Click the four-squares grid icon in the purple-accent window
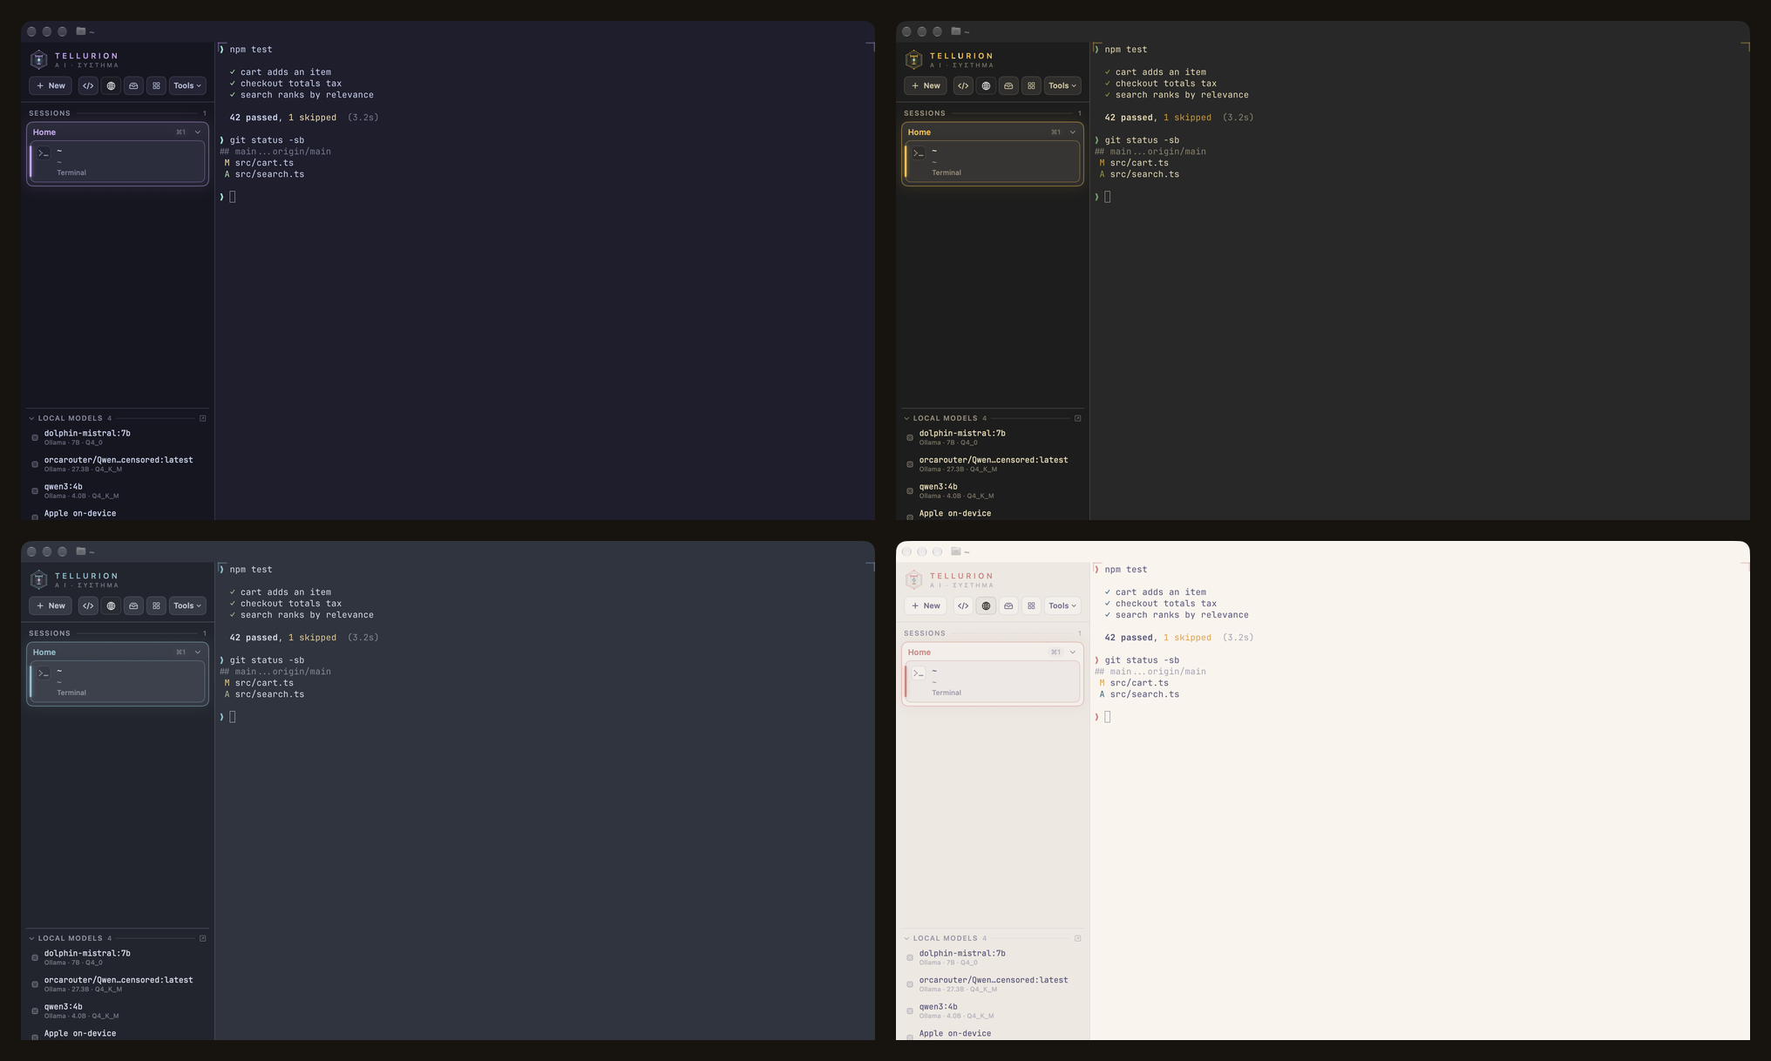The height and width of the screenshot is (1061, 1771). point(156,85)
